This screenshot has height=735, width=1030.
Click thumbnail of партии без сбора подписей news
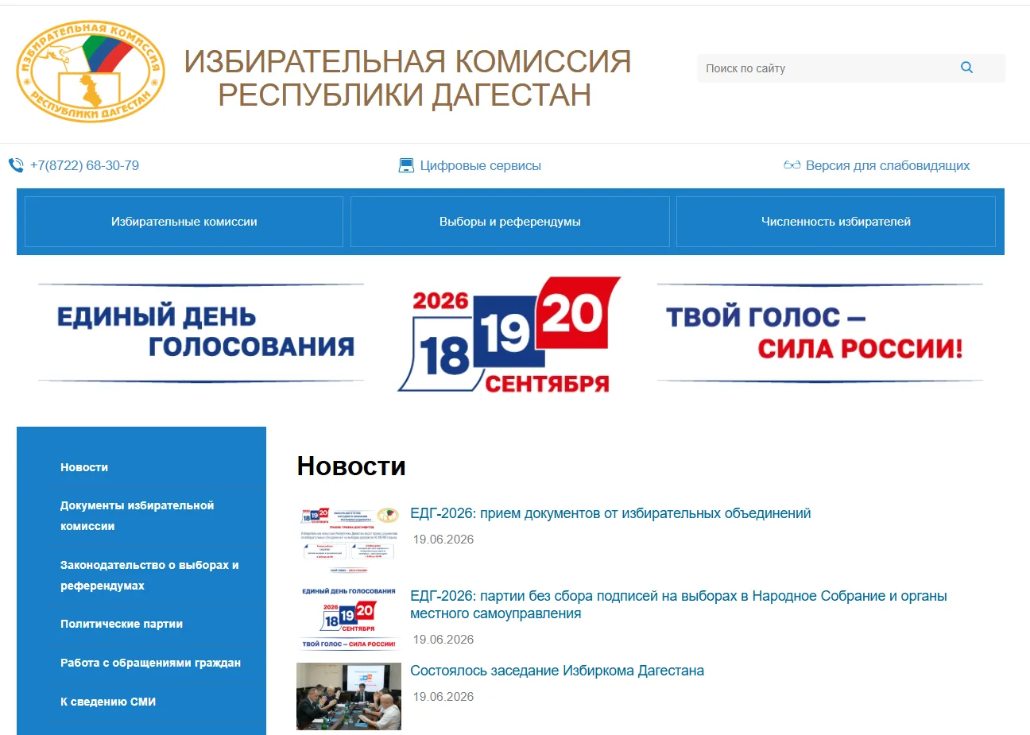(x=349, y=619)
